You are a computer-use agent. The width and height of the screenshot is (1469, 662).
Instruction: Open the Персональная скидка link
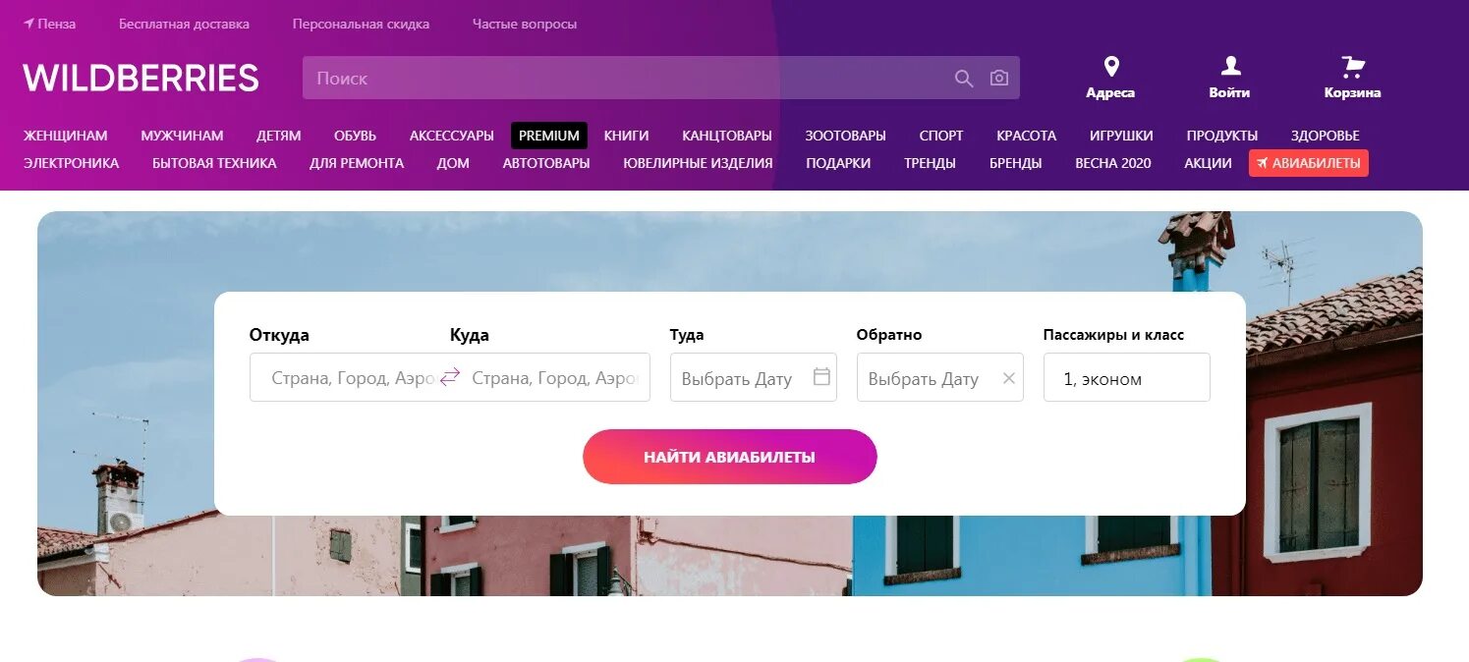pyautogui.click(x=361, y=24)
